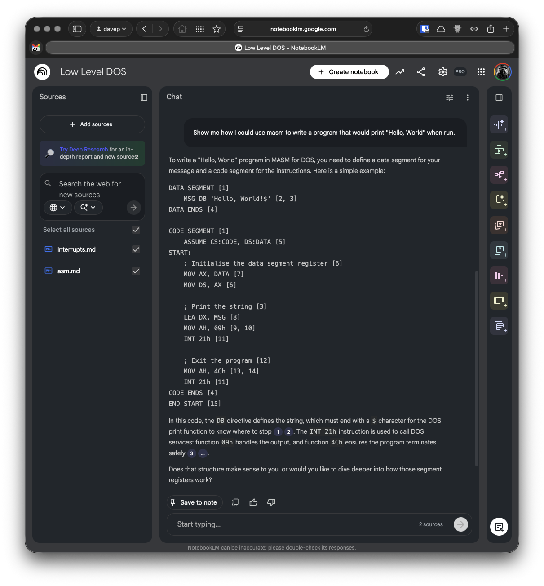Image resolution: width=544 pixels, height=586 pixels.
Task: Click Create notebook
Action: [349, 72]
